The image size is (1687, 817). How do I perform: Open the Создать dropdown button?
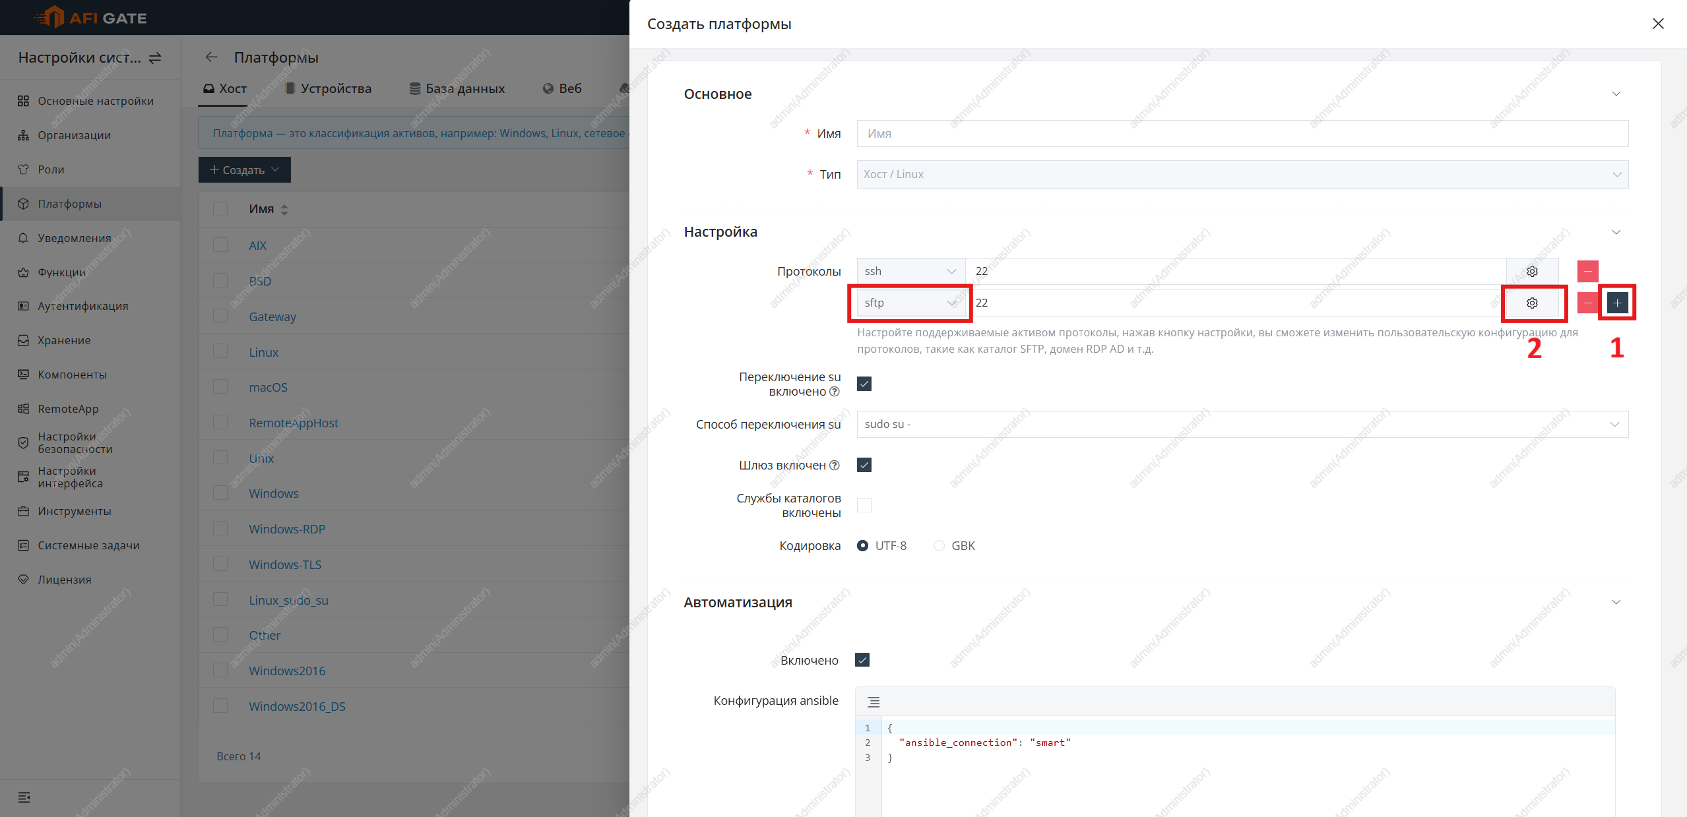click(245, 170)
